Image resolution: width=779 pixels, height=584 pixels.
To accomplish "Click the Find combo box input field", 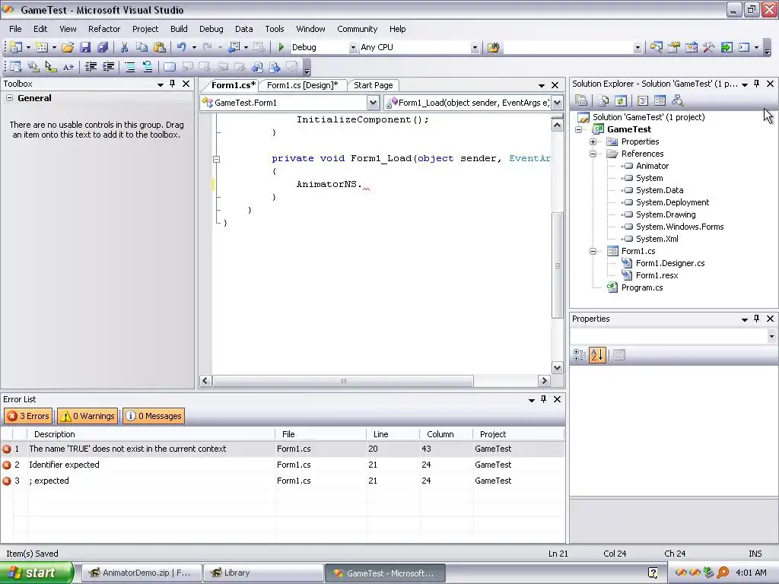I will point(568,48).
